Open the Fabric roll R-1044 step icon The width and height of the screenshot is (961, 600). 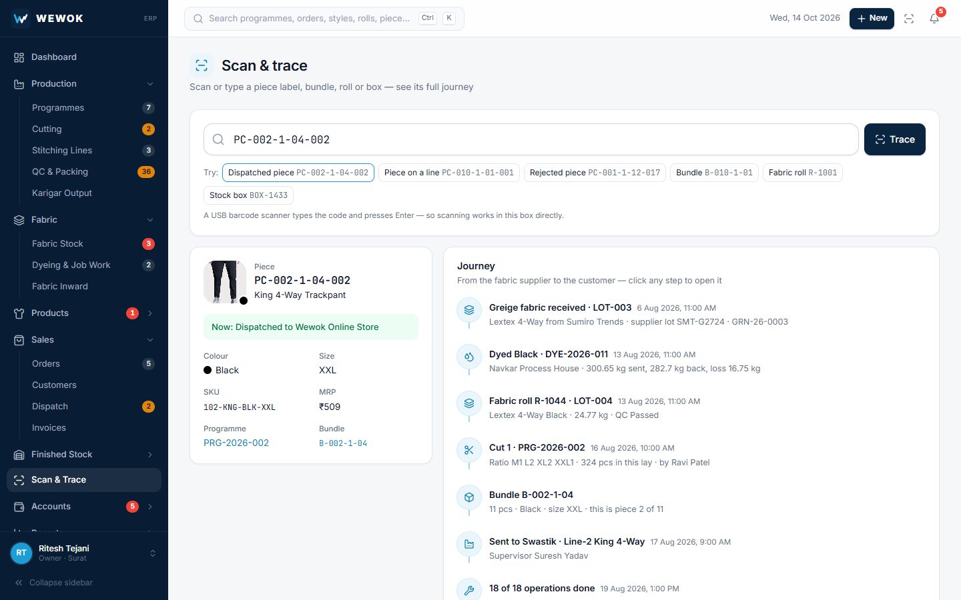point(469,403)
